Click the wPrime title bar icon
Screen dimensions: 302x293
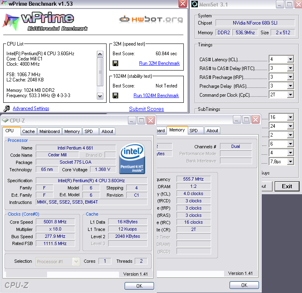pos(4,3)
